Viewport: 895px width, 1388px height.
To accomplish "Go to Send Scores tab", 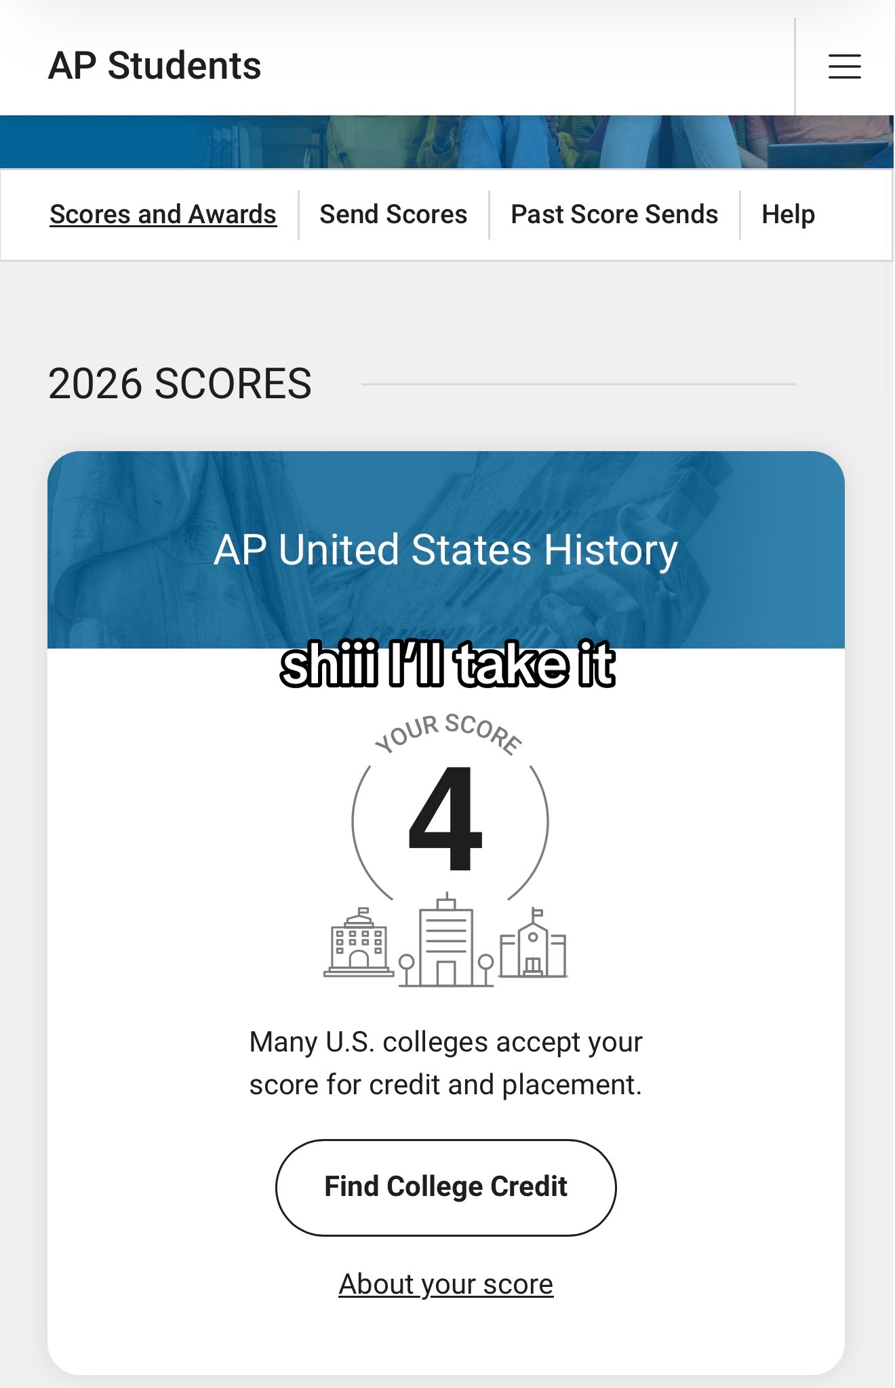I will (393, 214).
